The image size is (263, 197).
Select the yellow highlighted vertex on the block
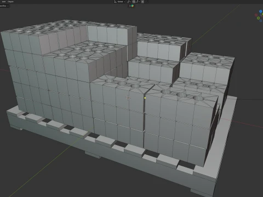click(x=145, y=98)
